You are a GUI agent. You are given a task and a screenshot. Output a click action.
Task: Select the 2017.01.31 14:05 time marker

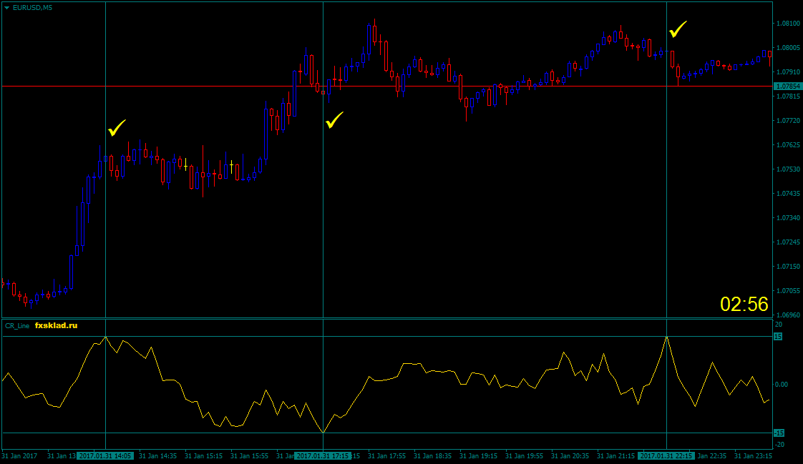105,456
